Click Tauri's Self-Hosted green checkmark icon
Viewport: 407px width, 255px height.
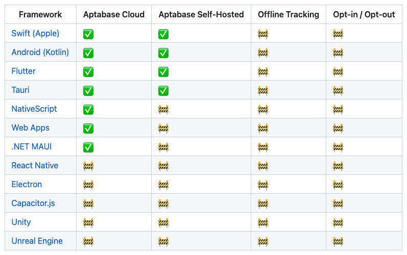(163, 91)
